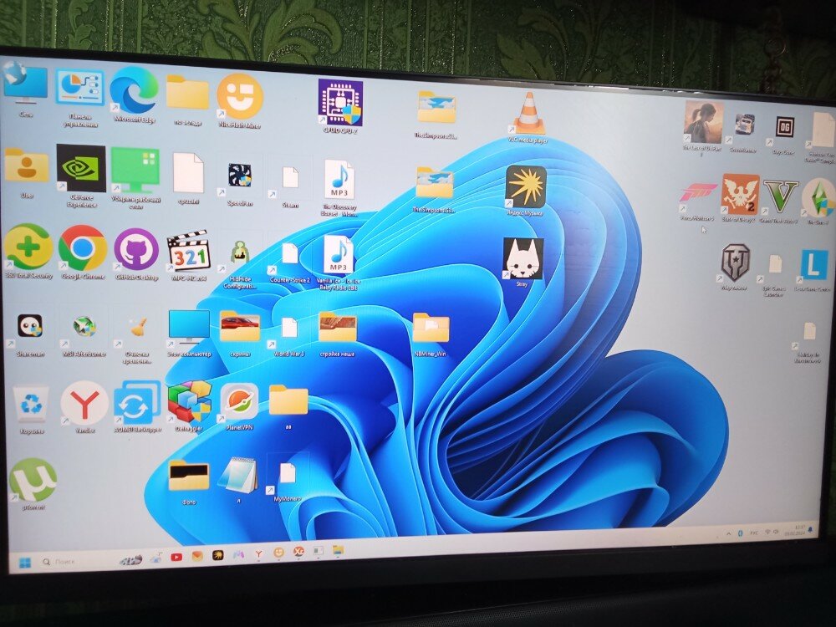Screen dimensions: 836x627
Task: Open VLC media player shortcut
Action: (528, 115)
